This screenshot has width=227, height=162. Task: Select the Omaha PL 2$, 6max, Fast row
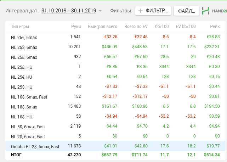[x=35, y=146]
